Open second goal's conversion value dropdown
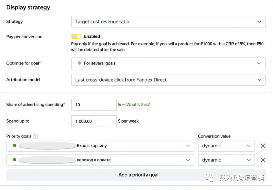Image resolution: width=273 pixels, height=190 pixels. (226, 160)
